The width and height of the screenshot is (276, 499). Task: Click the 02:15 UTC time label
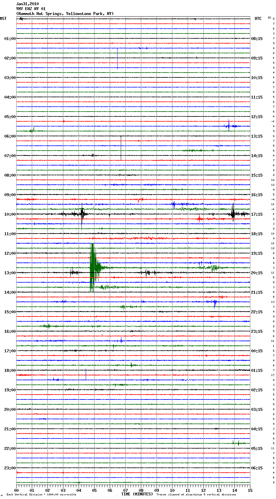click(257, 390)
